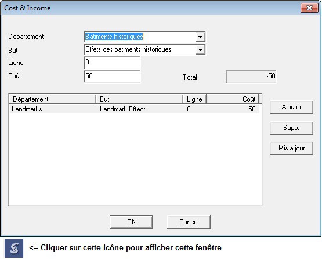Sort by the But column header
The image size is (322, 259).
(140, 99)
